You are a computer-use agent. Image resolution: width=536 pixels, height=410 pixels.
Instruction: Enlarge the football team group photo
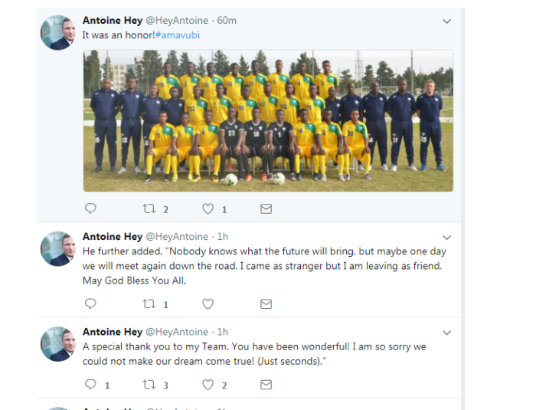click(x=268, y=120)
